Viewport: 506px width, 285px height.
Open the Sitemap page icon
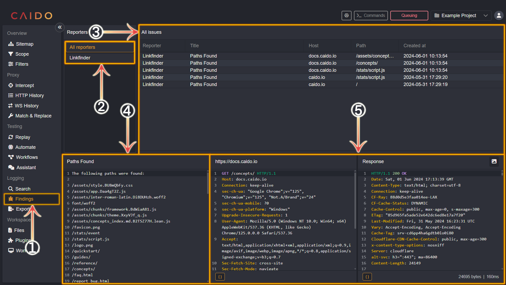tap(11, 44)
